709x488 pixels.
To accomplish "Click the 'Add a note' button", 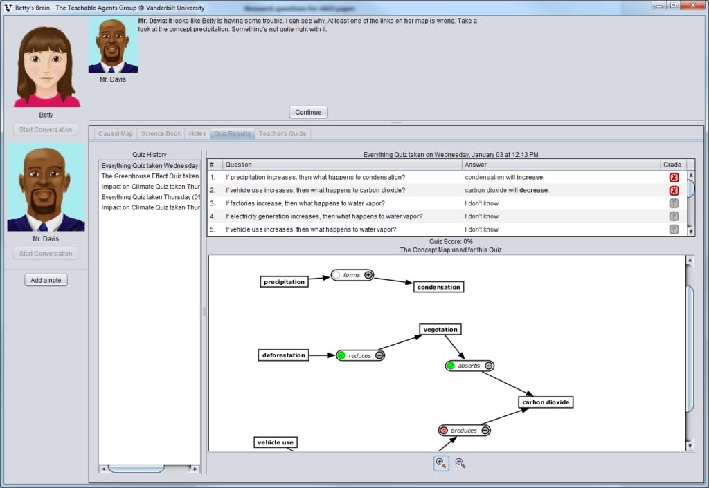I will [x=46, y=280].
